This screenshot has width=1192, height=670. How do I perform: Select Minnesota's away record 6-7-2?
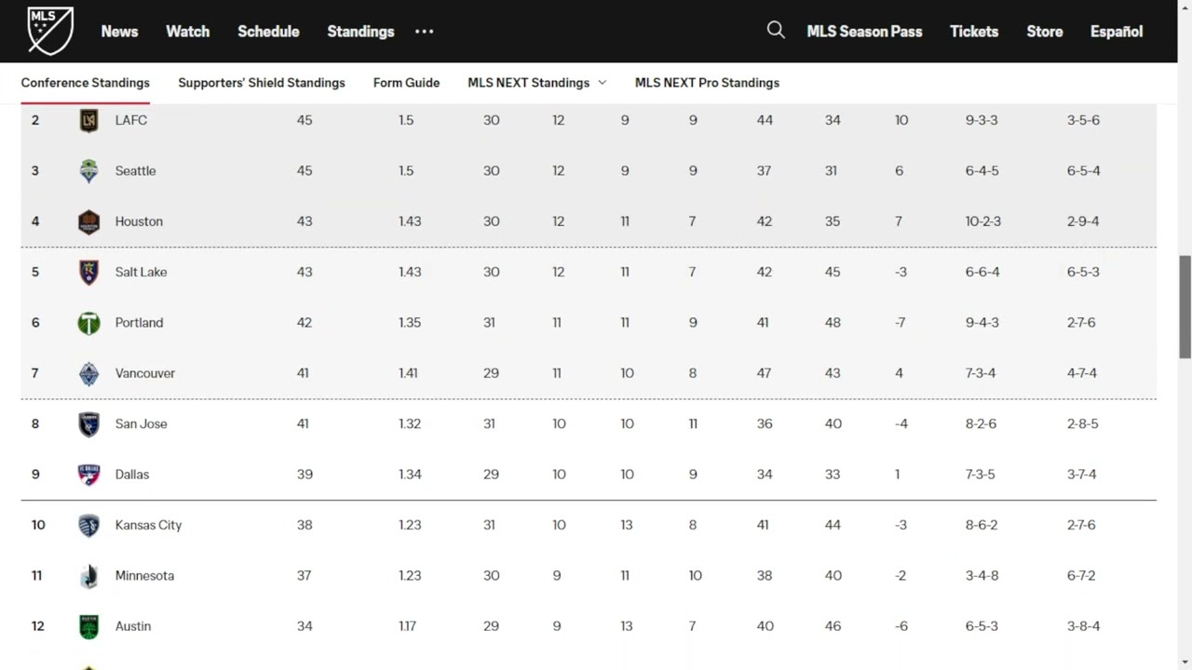tap(1080, 576)
